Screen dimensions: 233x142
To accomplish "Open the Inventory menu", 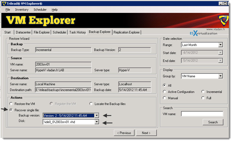I will [22, 10].
